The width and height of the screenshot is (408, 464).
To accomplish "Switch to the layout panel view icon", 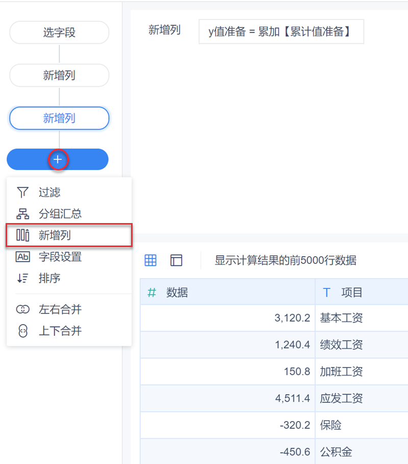I will (176, 260).
